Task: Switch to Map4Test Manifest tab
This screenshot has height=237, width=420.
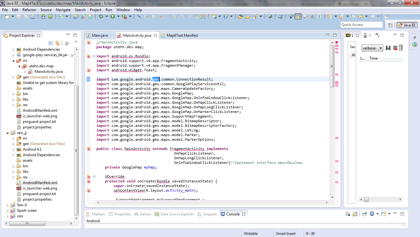Action: point(179,35)
